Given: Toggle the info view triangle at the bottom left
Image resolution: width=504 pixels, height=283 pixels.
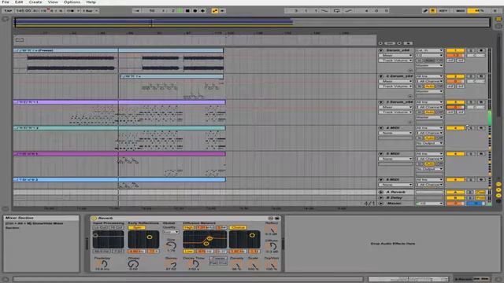Looking at the screenshot, I should 6,279.
